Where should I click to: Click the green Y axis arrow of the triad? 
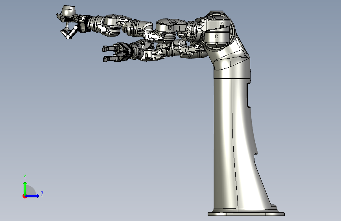25,188
